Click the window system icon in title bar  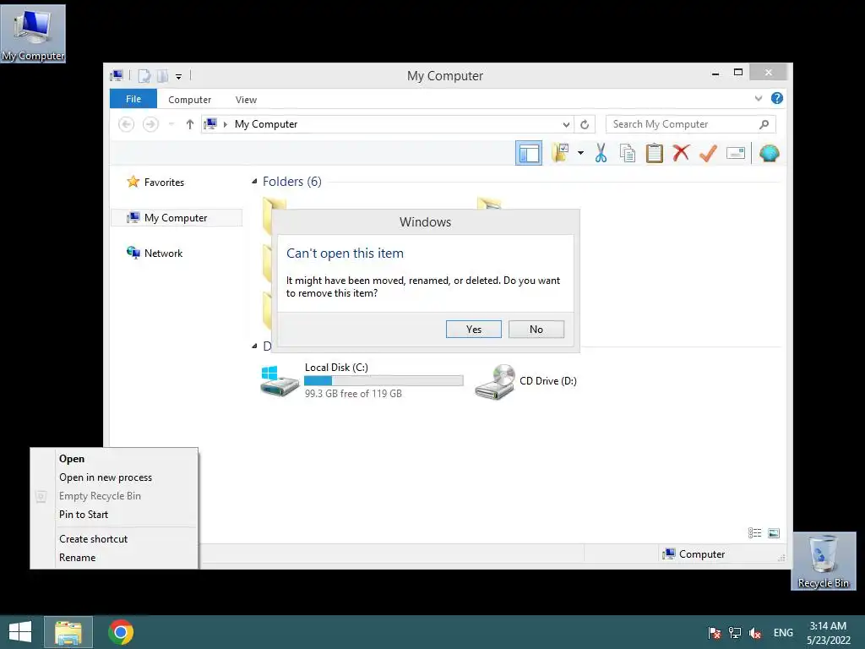point(117,75)
